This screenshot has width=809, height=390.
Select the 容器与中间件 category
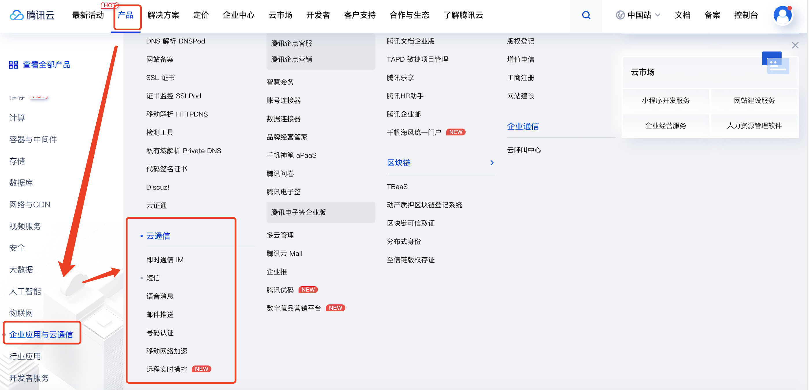(x=33, y=139)
